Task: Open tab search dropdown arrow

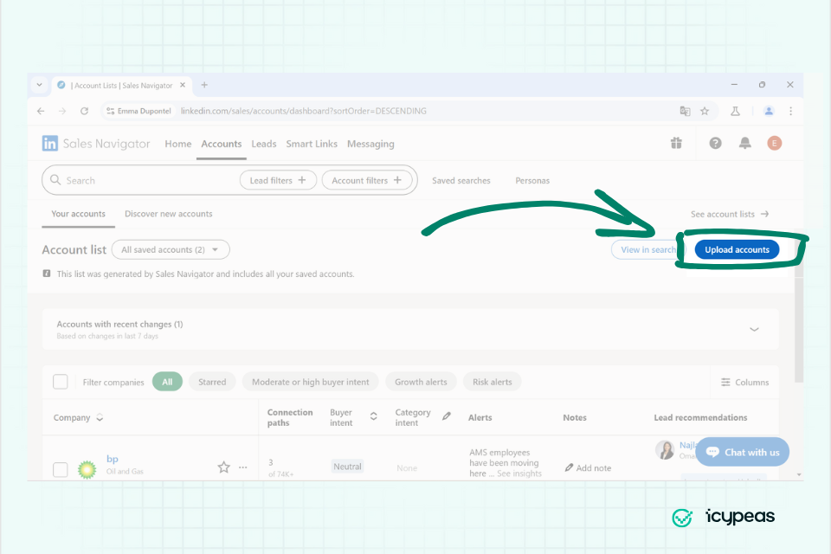Action: click(39, 85)
